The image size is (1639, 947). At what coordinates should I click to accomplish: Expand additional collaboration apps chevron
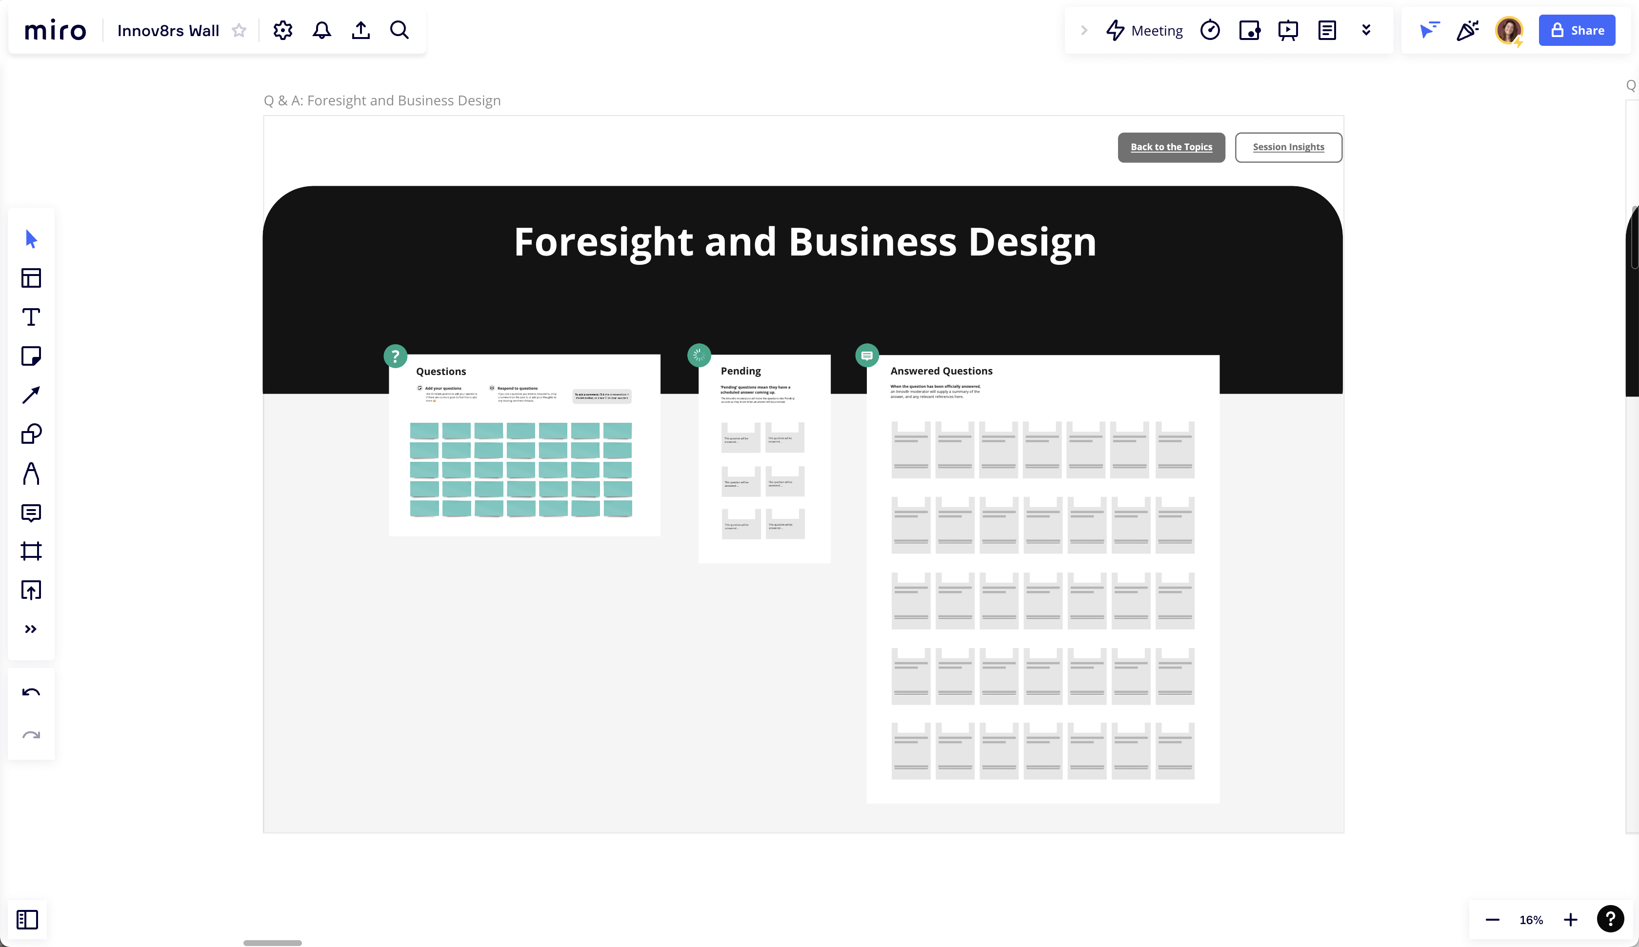coord(1366,31)
